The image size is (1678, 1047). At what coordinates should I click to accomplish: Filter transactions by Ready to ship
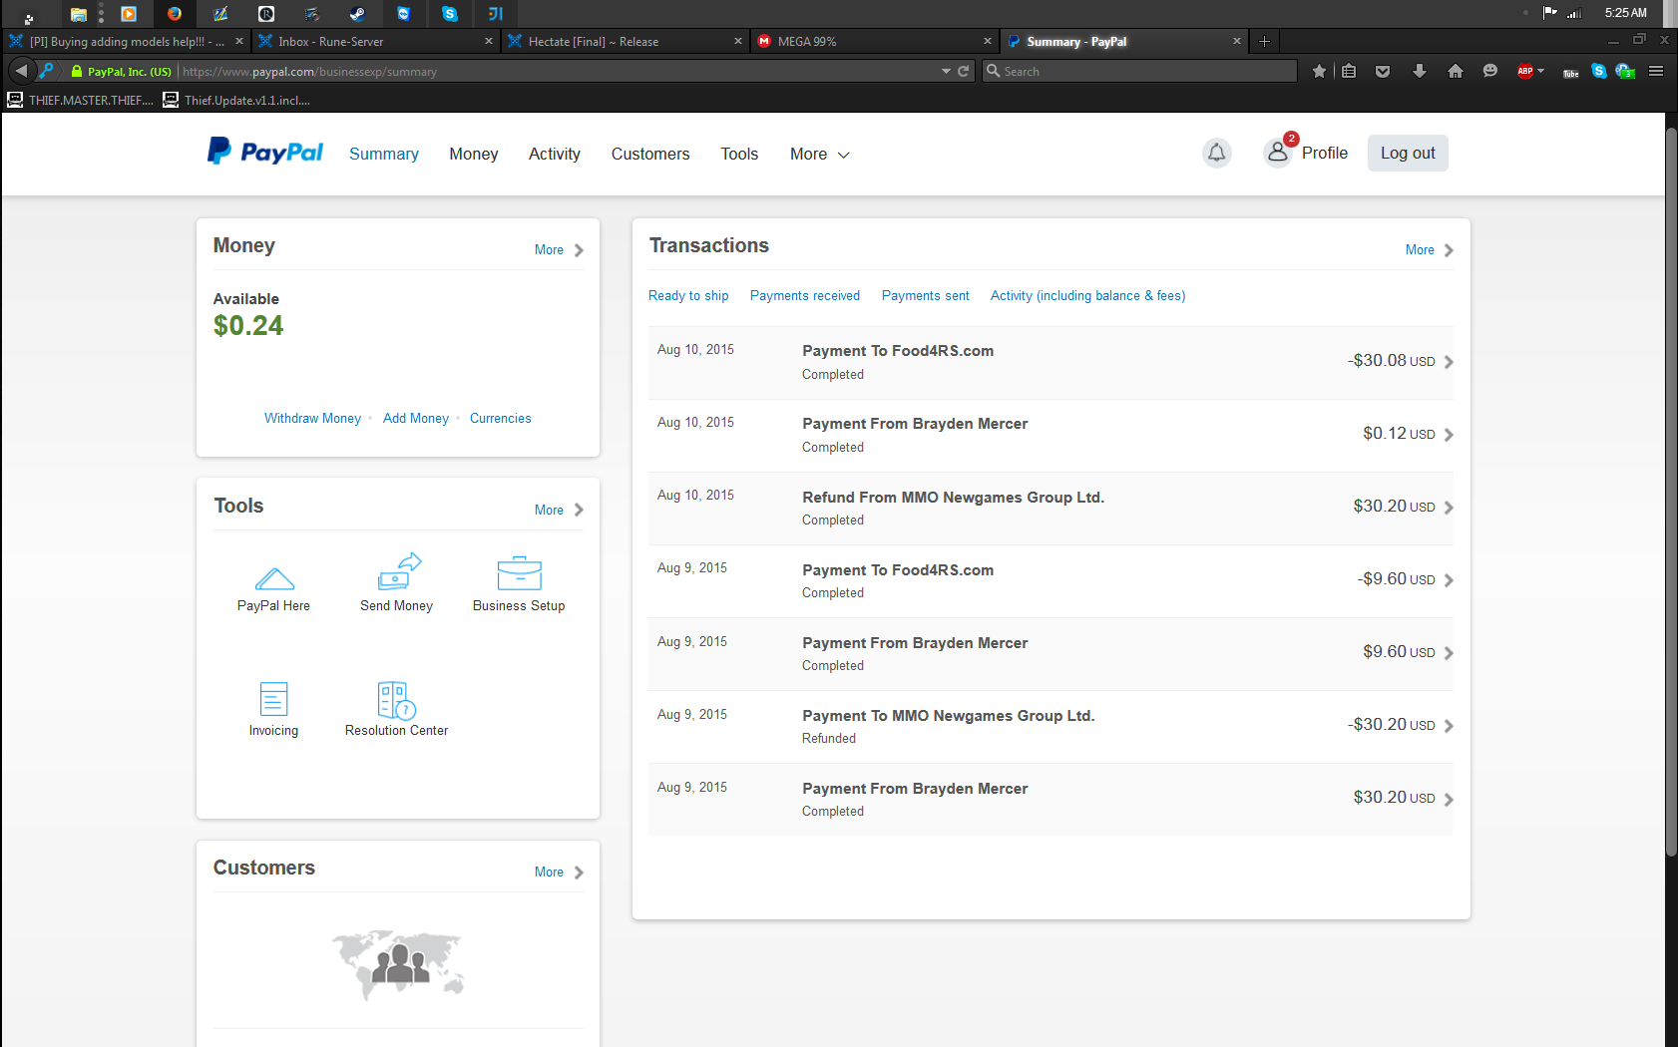coord(688,295)
